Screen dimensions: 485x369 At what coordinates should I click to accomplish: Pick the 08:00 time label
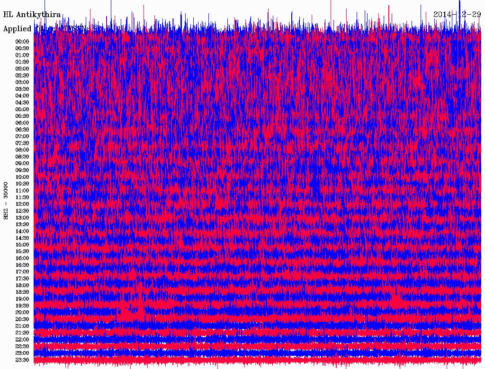click(22, 150)
